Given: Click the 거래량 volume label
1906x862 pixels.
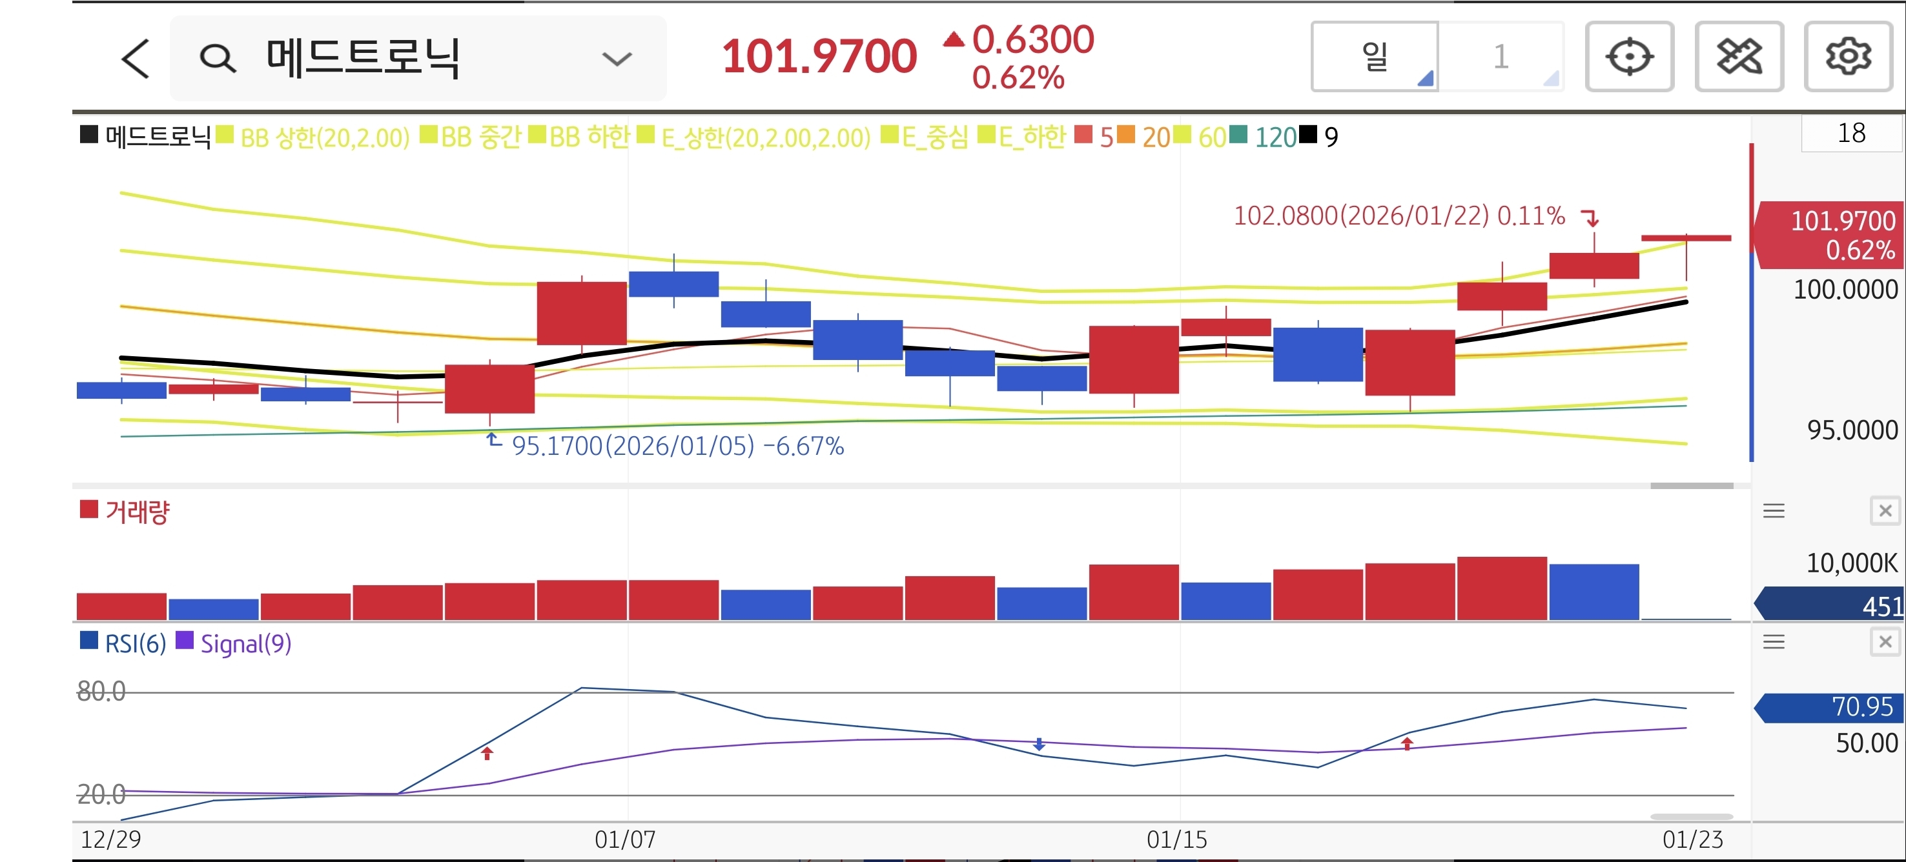Looking at the screenshot, I should [x=137, y=511].
